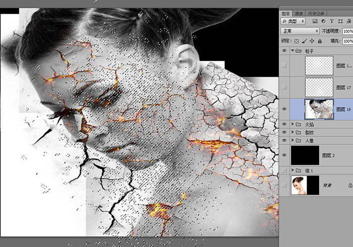Hide the 粒子 group with its eye

click(284, 51)
